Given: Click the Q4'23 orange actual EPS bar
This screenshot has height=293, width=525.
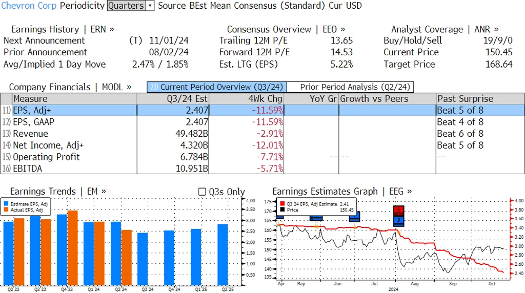Looking at the screenshot, I should pos(73,248).
